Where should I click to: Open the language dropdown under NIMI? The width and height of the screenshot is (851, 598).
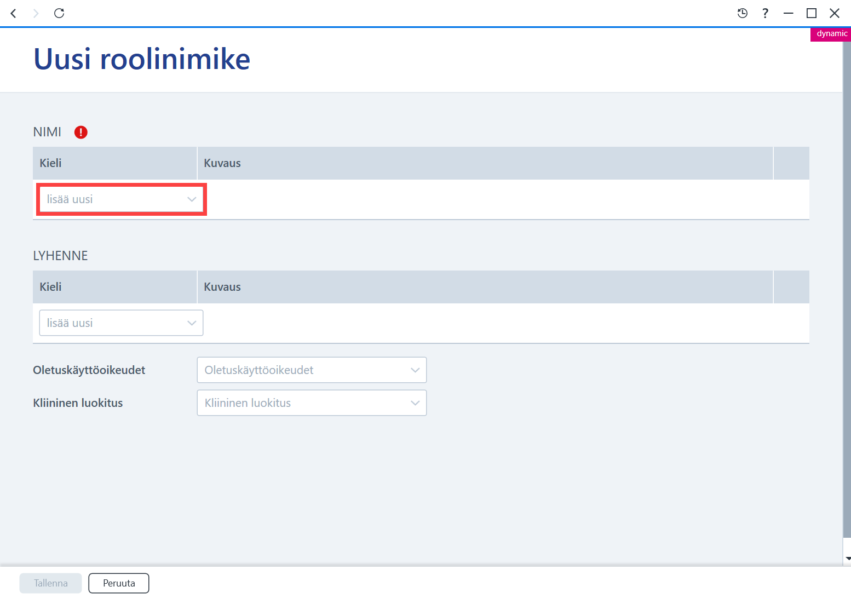click(122, 199)
